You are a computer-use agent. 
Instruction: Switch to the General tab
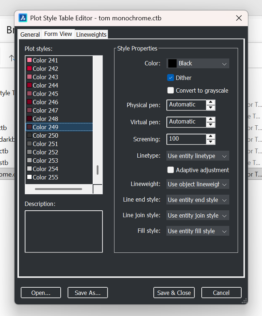(x=30, y=35)
